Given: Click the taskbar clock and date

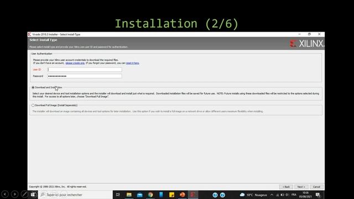Looking at the screenshot, I should click(x=305, y=195).
